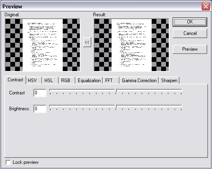Click the Result image thumbnail
This screenshot has width=212, height=169.
click(131, 45)
